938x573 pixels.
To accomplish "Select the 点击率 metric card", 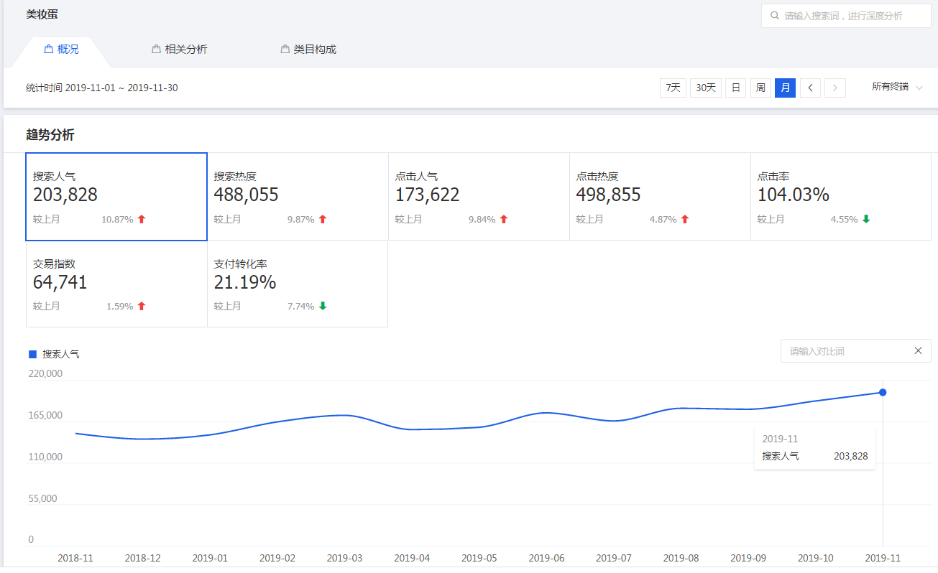I will pos(841,197).
